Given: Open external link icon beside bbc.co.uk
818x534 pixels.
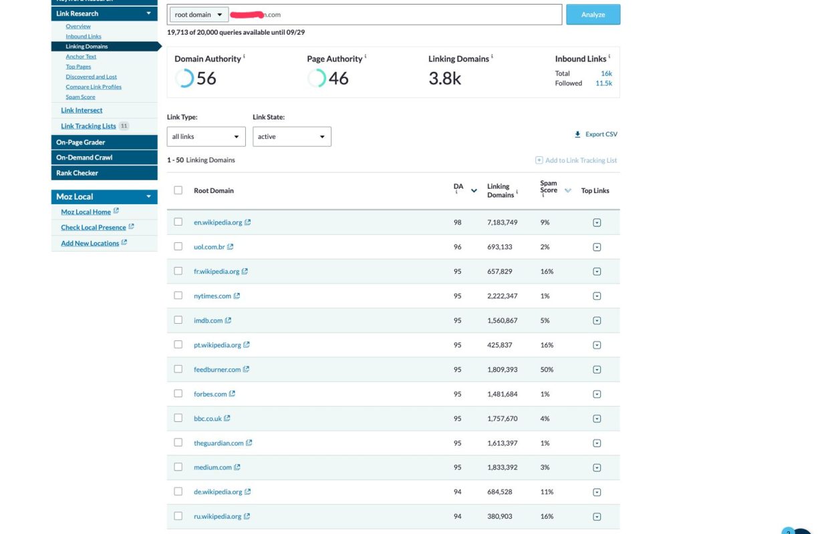Looking at the screenshot, I should (x=227, y=419).
